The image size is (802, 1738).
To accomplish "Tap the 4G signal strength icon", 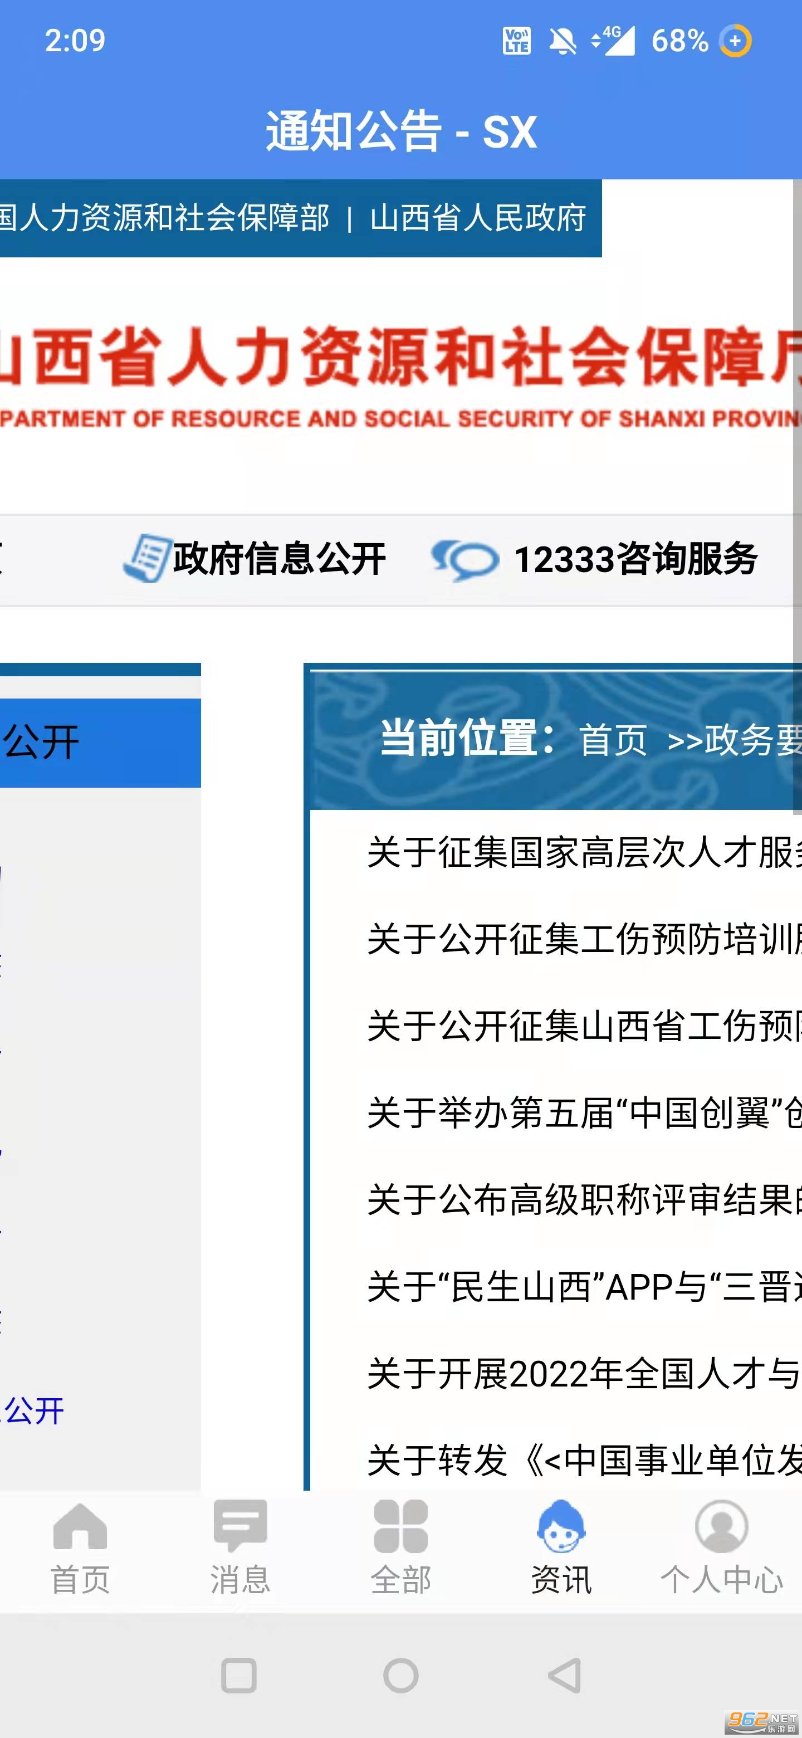I will (x=613, y=41).
